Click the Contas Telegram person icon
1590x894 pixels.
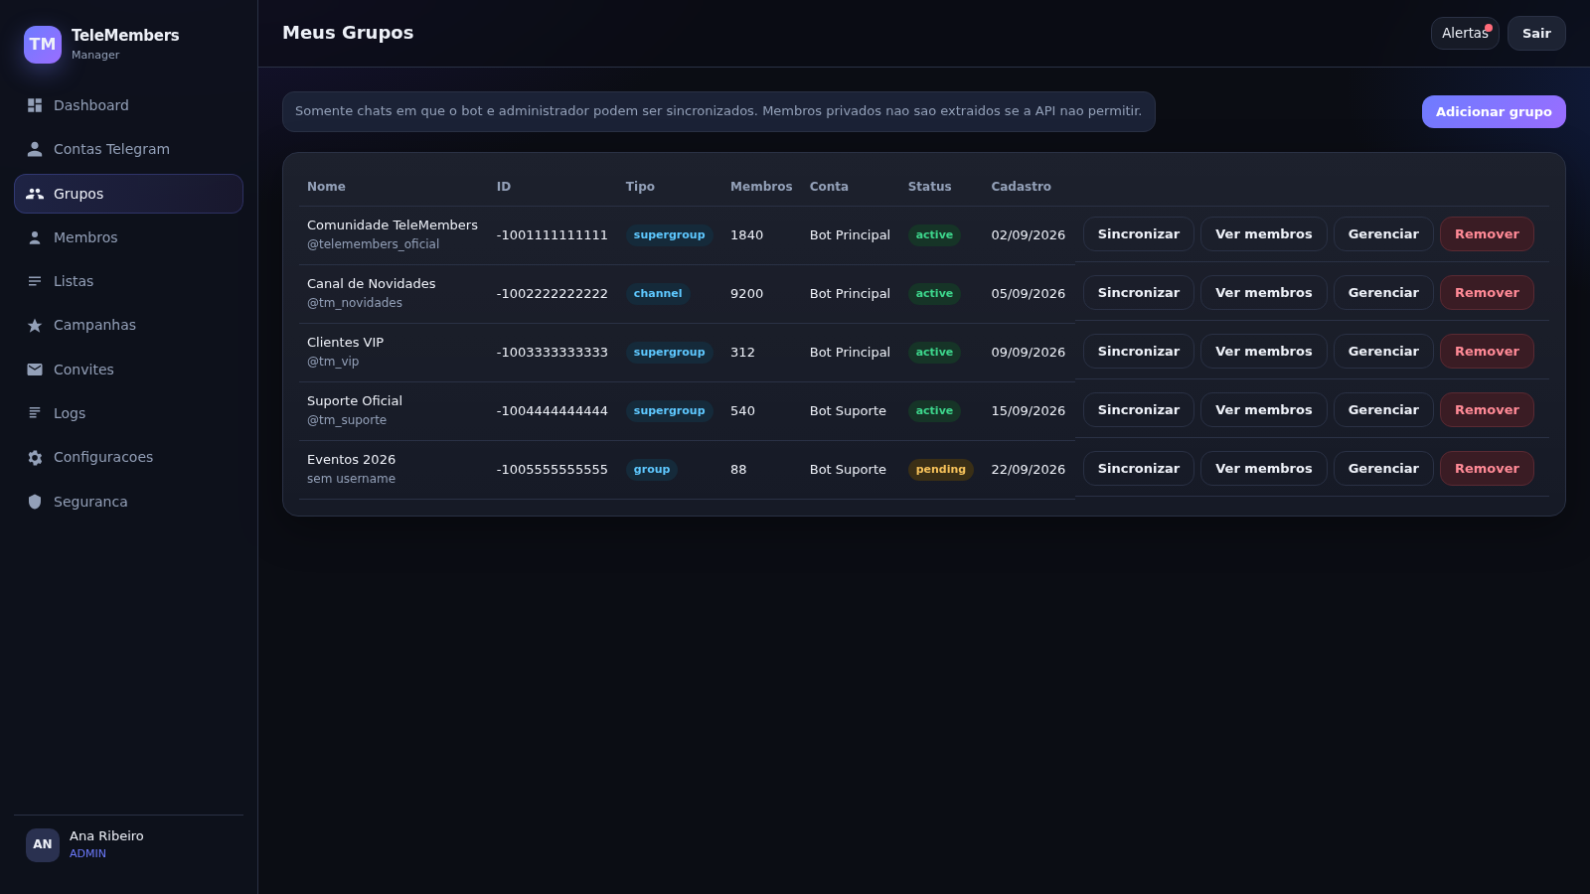coord(35,149)
